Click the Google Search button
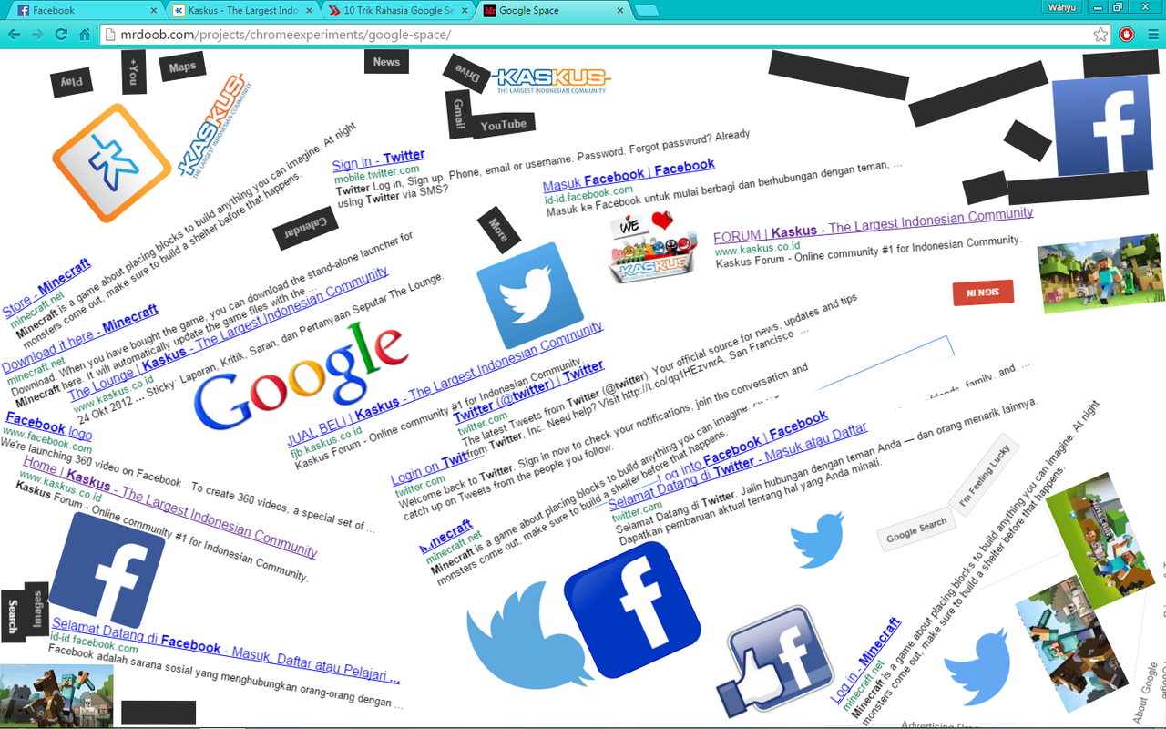This screenshot has width=1166, height=729. (x=916, y=529)
